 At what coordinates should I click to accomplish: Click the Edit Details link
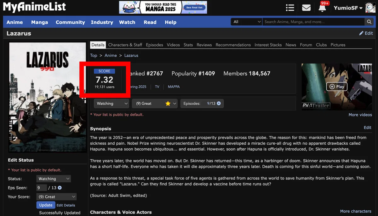point(66,205)
